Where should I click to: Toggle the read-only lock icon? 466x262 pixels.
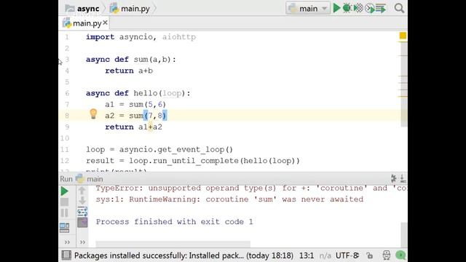pos(369,255)
